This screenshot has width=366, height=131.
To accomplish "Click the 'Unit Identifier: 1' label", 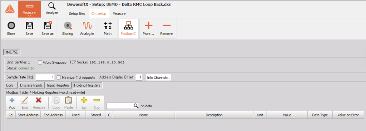I will [x=19, y=63].
